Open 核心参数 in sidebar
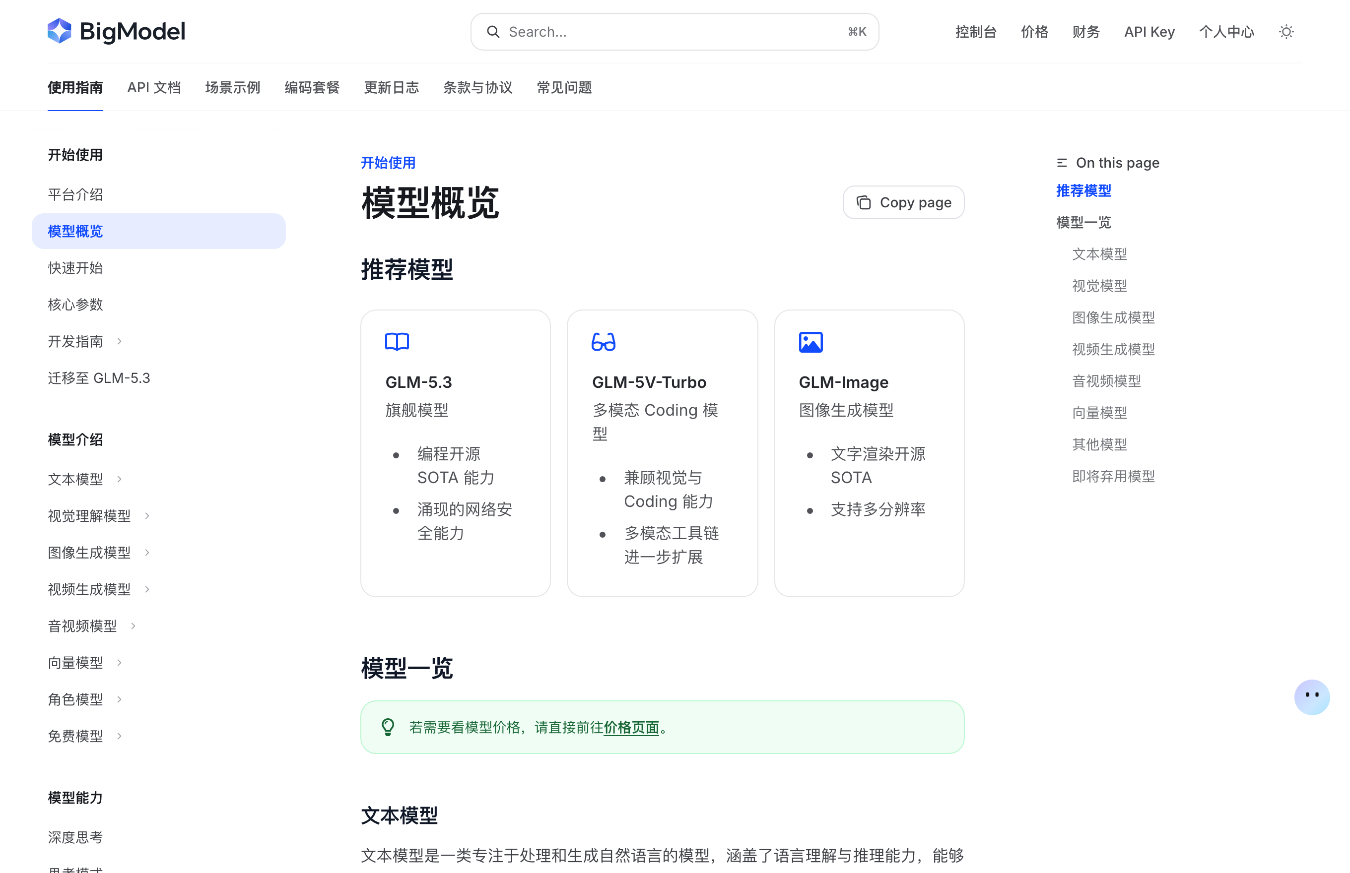 pos(75,305)
